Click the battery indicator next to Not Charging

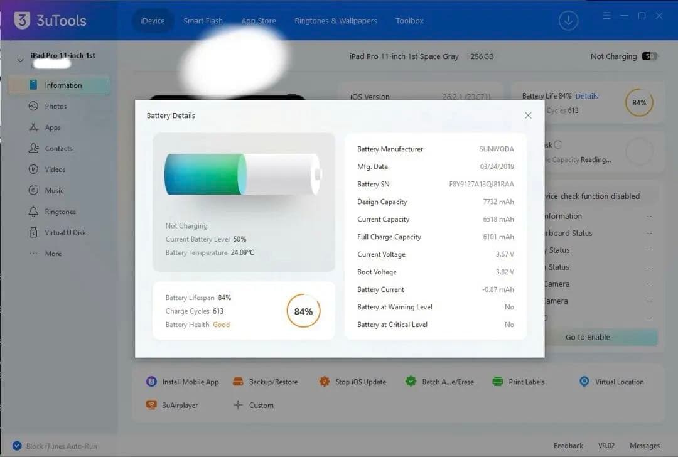click(x=649, y=56)
